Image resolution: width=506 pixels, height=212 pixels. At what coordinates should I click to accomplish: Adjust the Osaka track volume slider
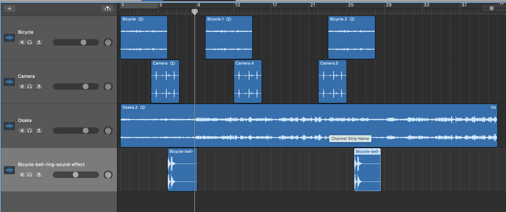point(76,130)
